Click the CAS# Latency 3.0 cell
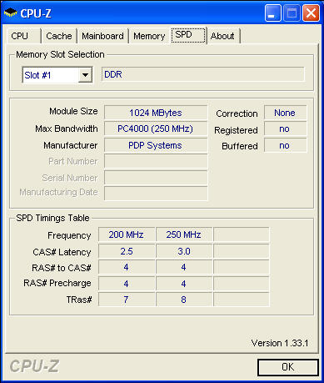This screenshot has width=324, height=383. coord(184,251)
